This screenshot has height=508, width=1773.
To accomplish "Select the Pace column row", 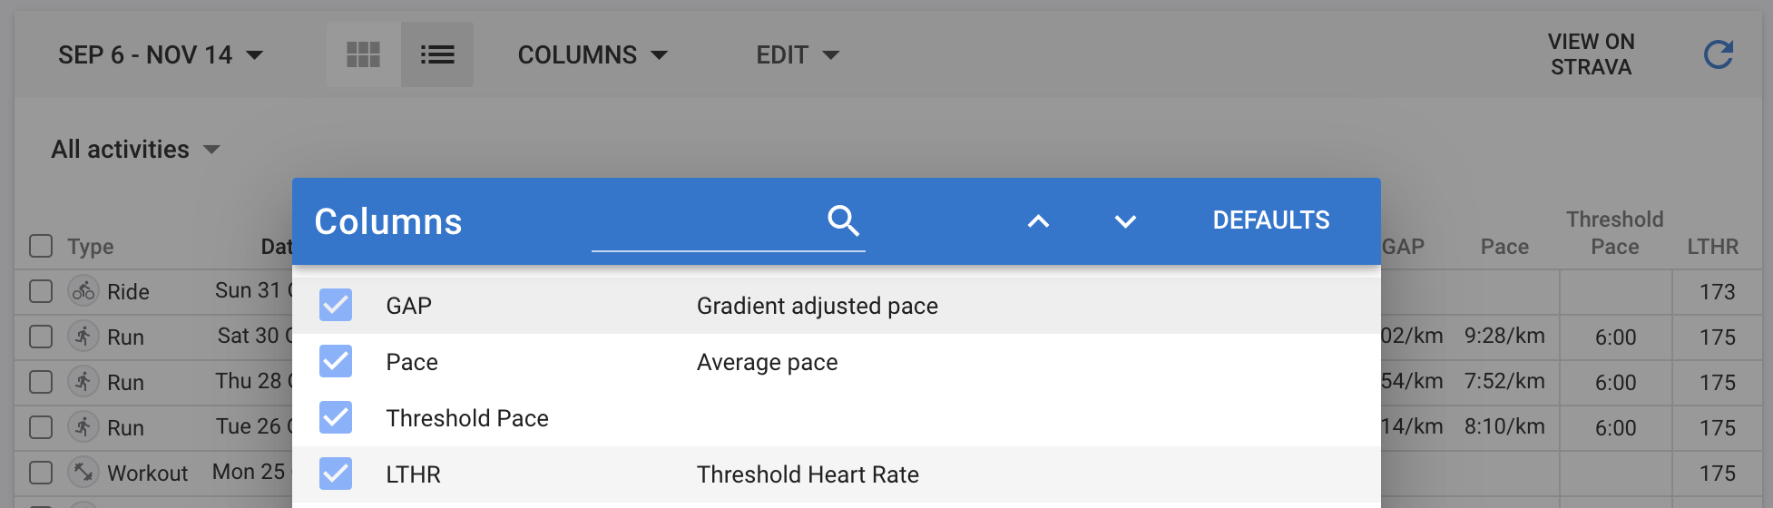I will [837, 362].
